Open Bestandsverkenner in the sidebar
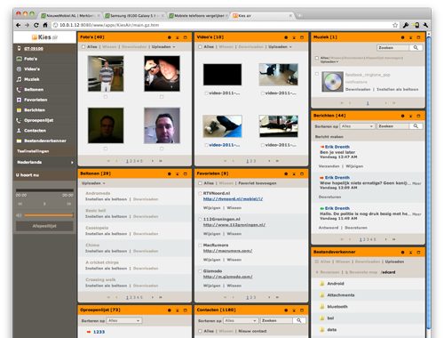The image size is (444, 338). 45,141
